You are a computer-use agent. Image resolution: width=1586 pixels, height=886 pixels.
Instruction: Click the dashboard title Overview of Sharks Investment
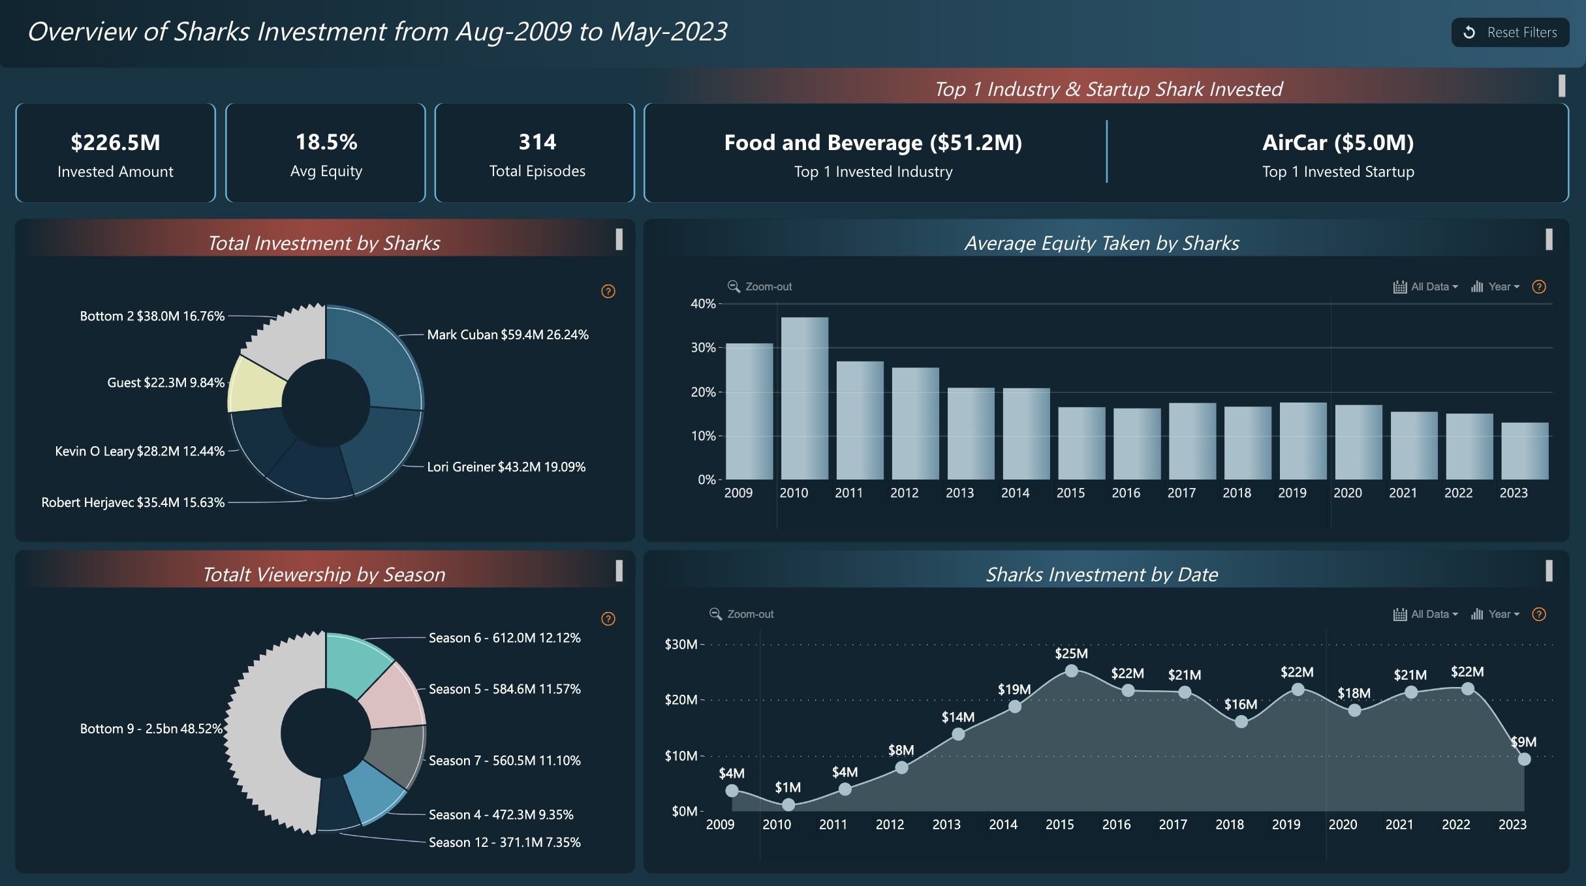tap(377, 31)
